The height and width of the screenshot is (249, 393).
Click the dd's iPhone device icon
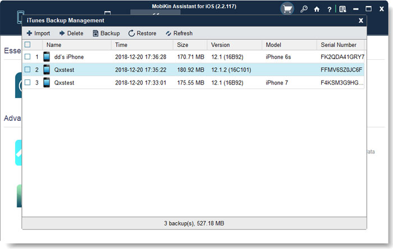coord(47,57)
